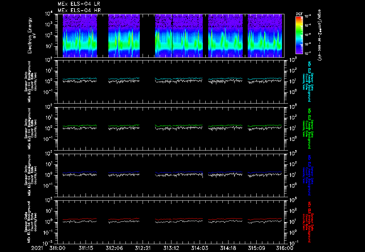The height and width of the screenshot is (252, 365).
Task: Select the 314:03 time axis tick label
Action: click(200, 248)
